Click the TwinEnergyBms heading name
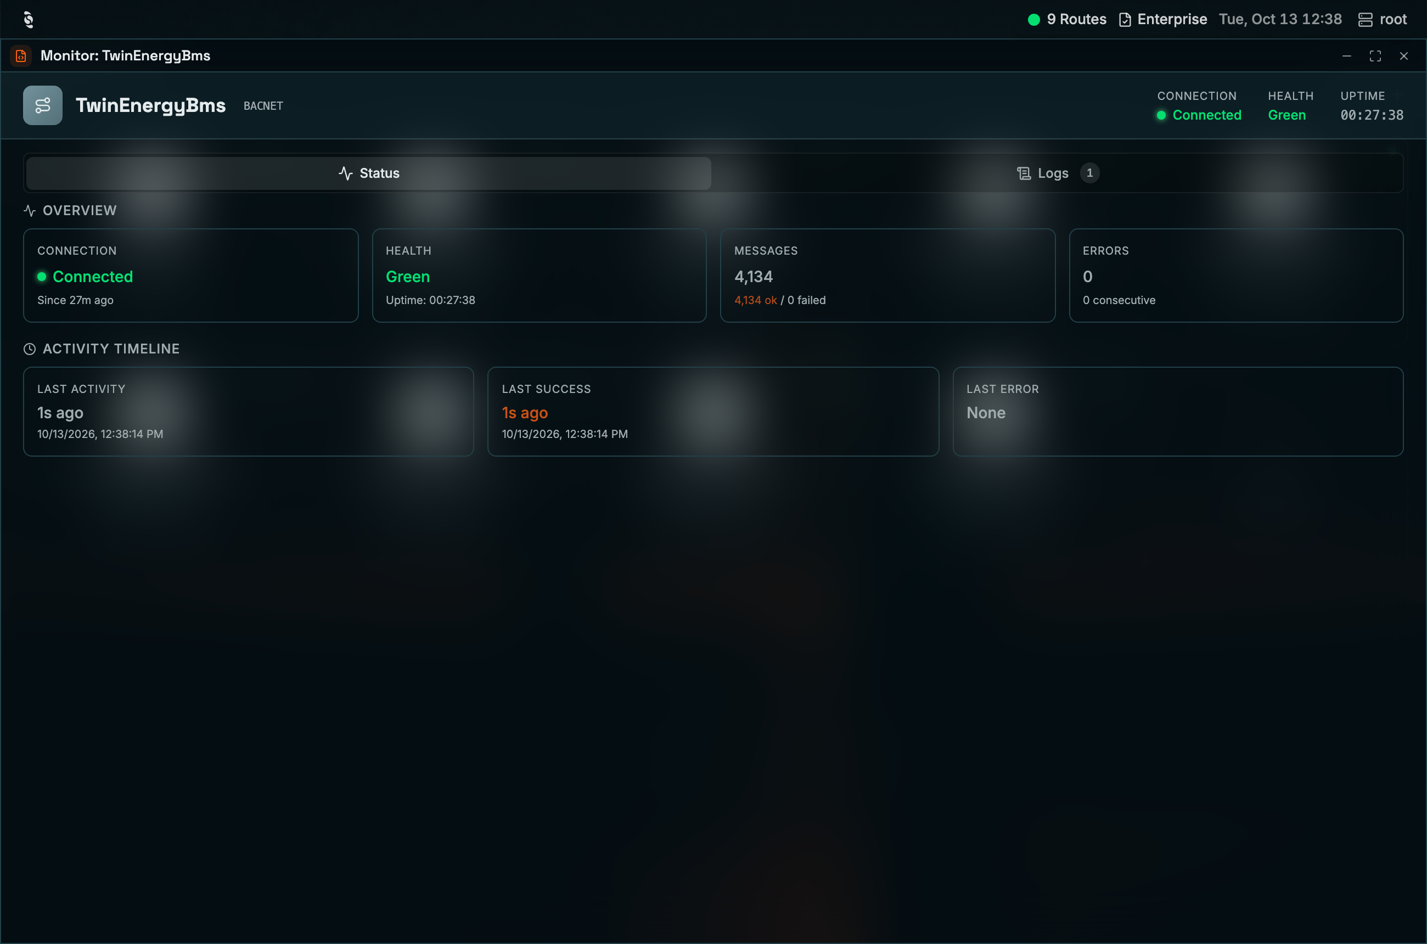 pos(150,105)
